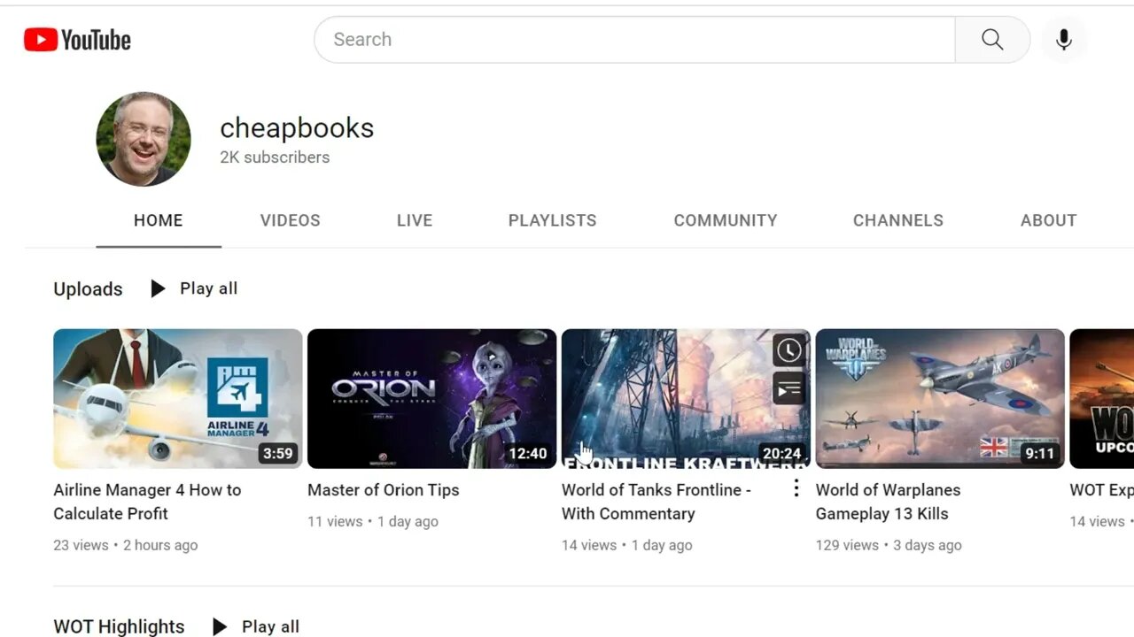Switch to the Videos tab

[x=290, y=220]
